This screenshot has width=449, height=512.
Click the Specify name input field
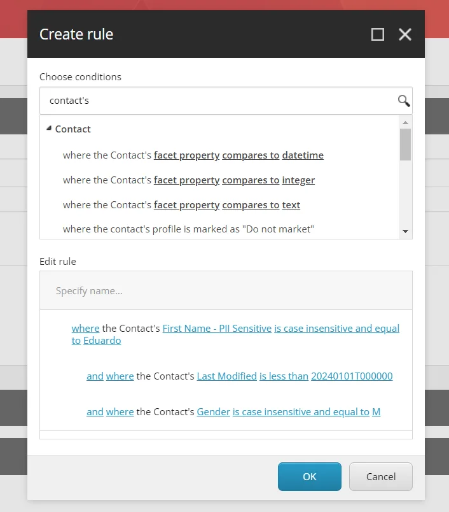[226, 290]
